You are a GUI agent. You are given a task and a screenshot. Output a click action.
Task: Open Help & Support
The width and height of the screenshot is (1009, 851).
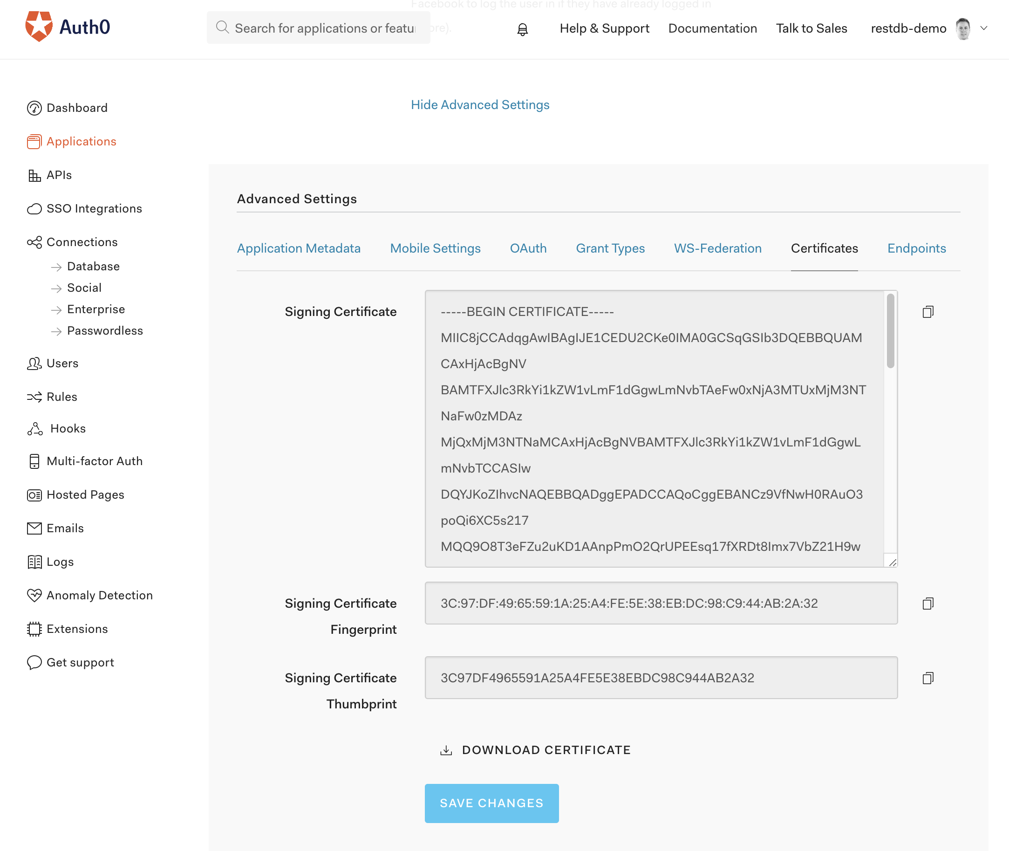pos(605,28)
